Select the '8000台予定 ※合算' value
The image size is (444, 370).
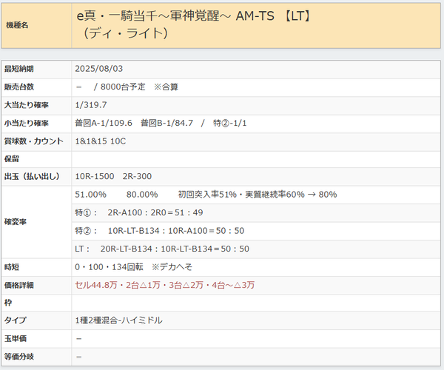point(139,87)
